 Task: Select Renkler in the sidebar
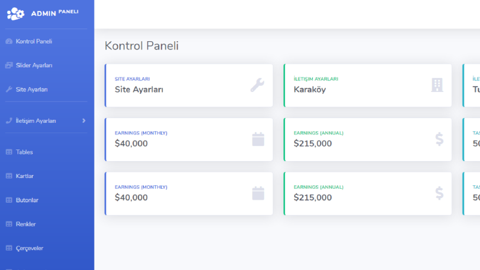25,224
